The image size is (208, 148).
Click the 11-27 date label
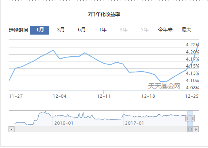16,96
